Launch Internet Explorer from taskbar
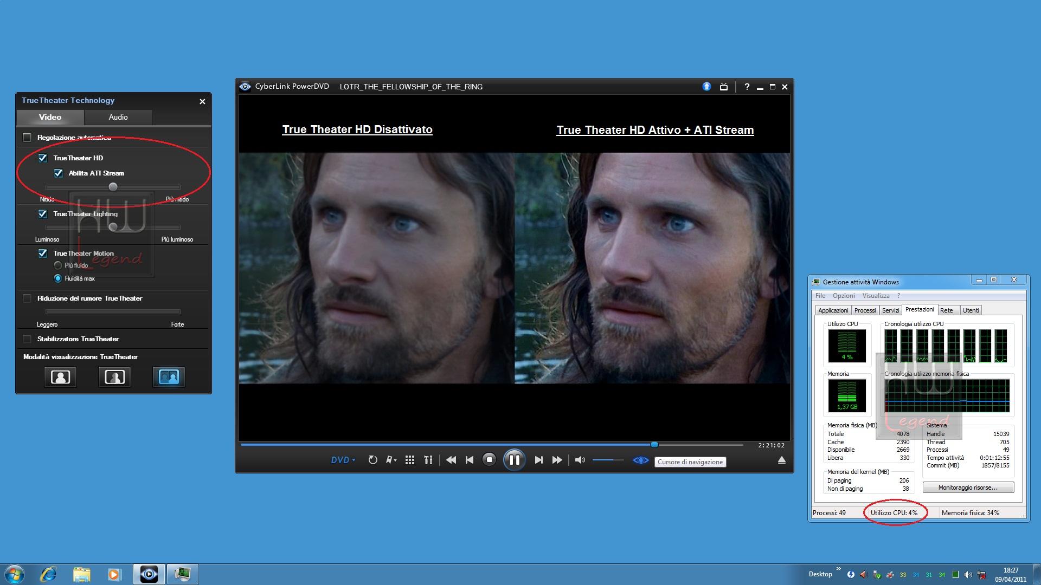This screenshot has height=585, width=1041. click(48, 574)
